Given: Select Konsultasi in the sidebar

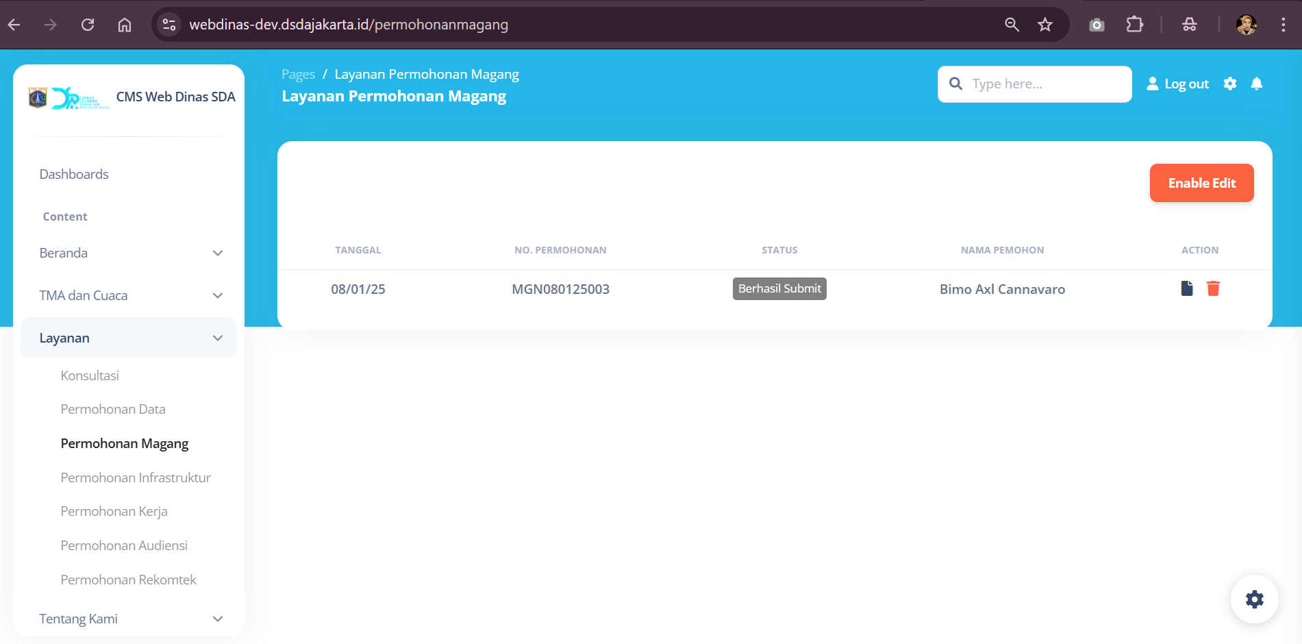Looking at the screenshot, I should click(90, 375).
